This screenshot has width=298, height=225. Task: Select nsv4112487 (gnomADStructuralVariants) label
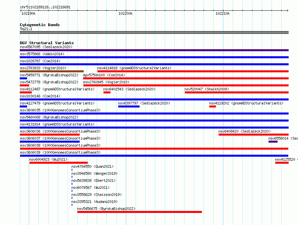(57, 89)
